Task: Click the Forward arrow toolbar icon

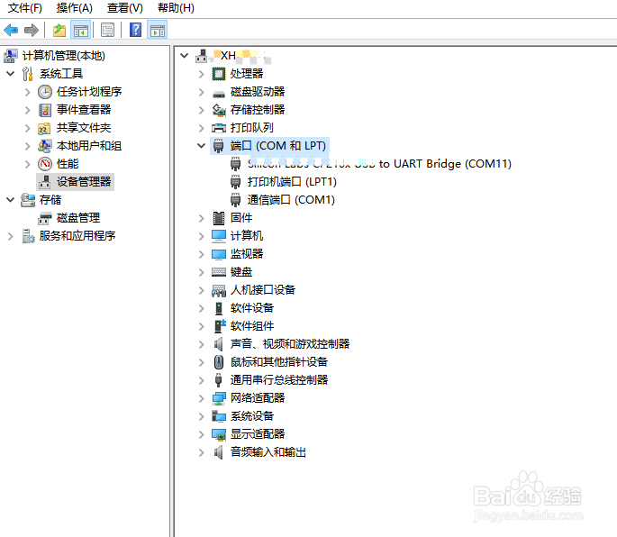Action: click(32, 30)
